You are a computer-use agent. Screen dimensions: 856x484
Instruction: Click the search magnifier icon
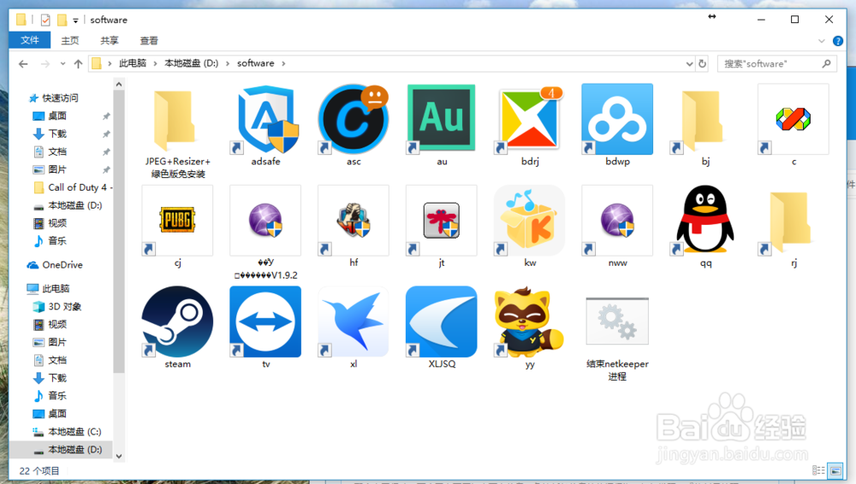tap(826, 64)
